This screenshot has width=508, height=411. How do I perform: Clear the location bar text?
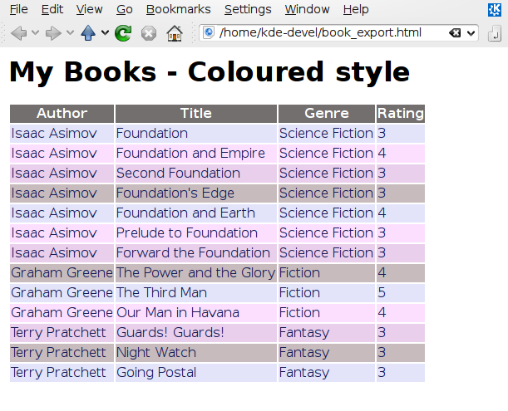[455, 33]
